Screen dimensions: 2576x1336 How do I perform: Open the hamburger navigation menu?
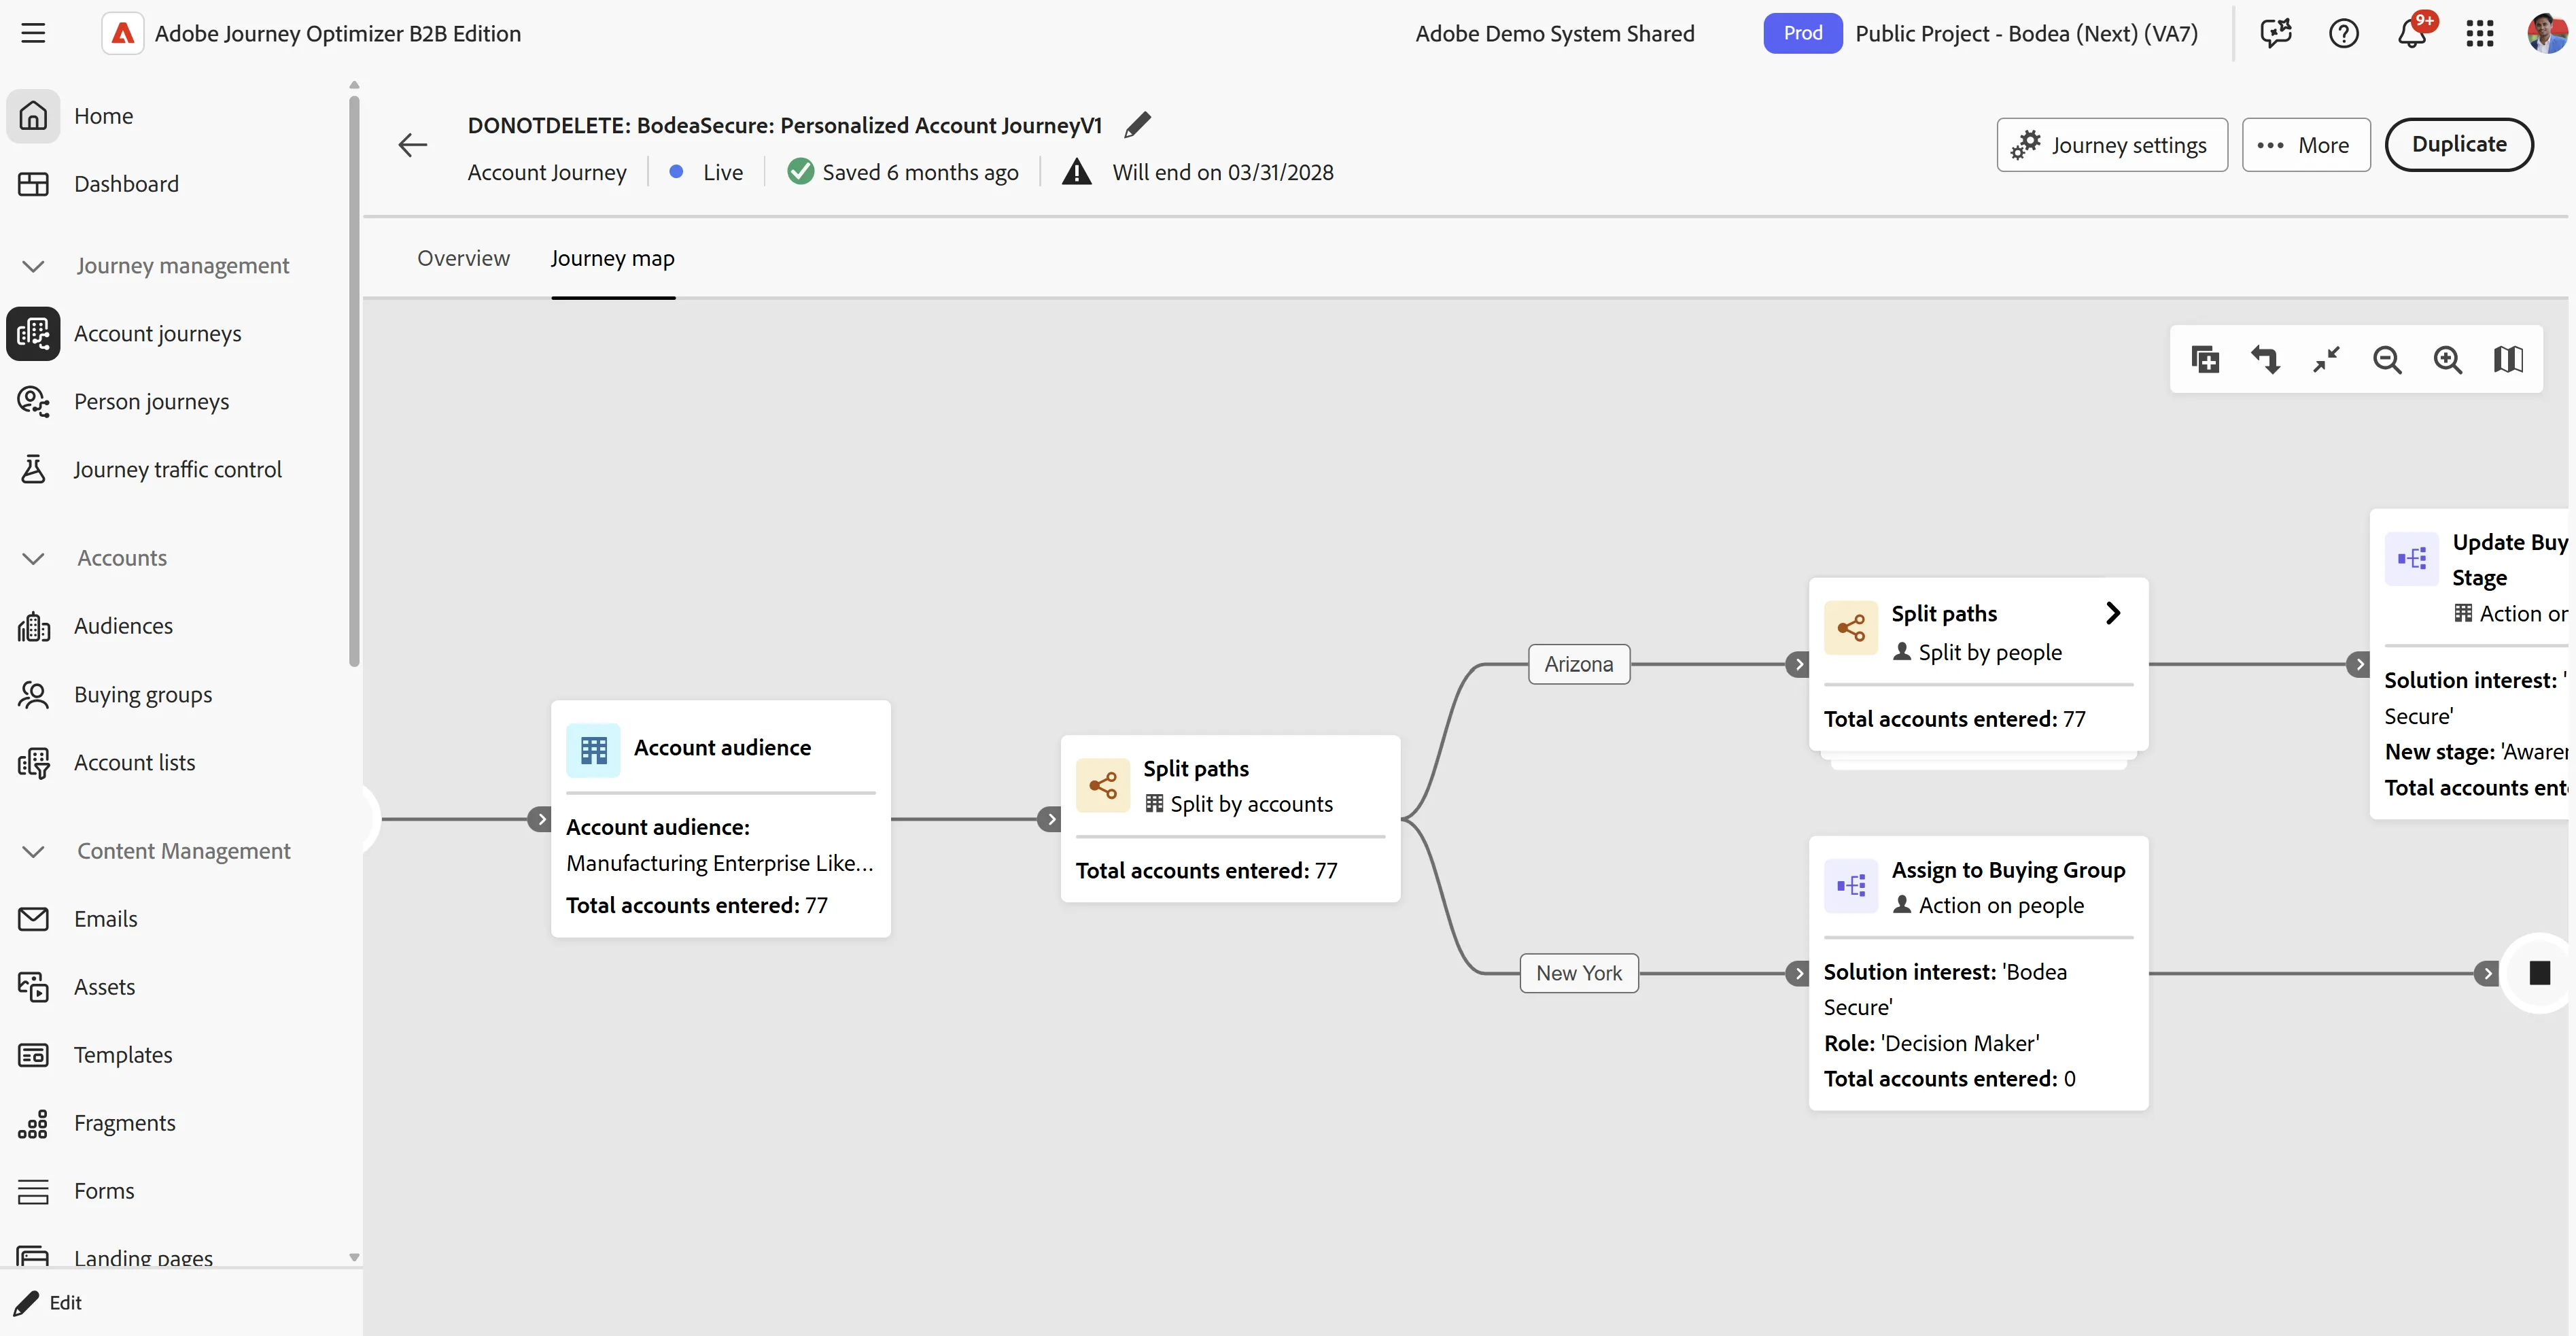33,33
